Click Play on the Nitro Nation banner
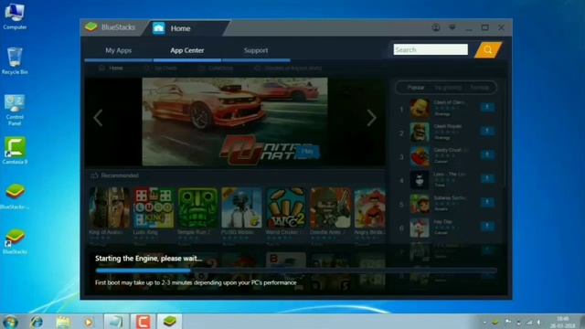 (307, 151)
